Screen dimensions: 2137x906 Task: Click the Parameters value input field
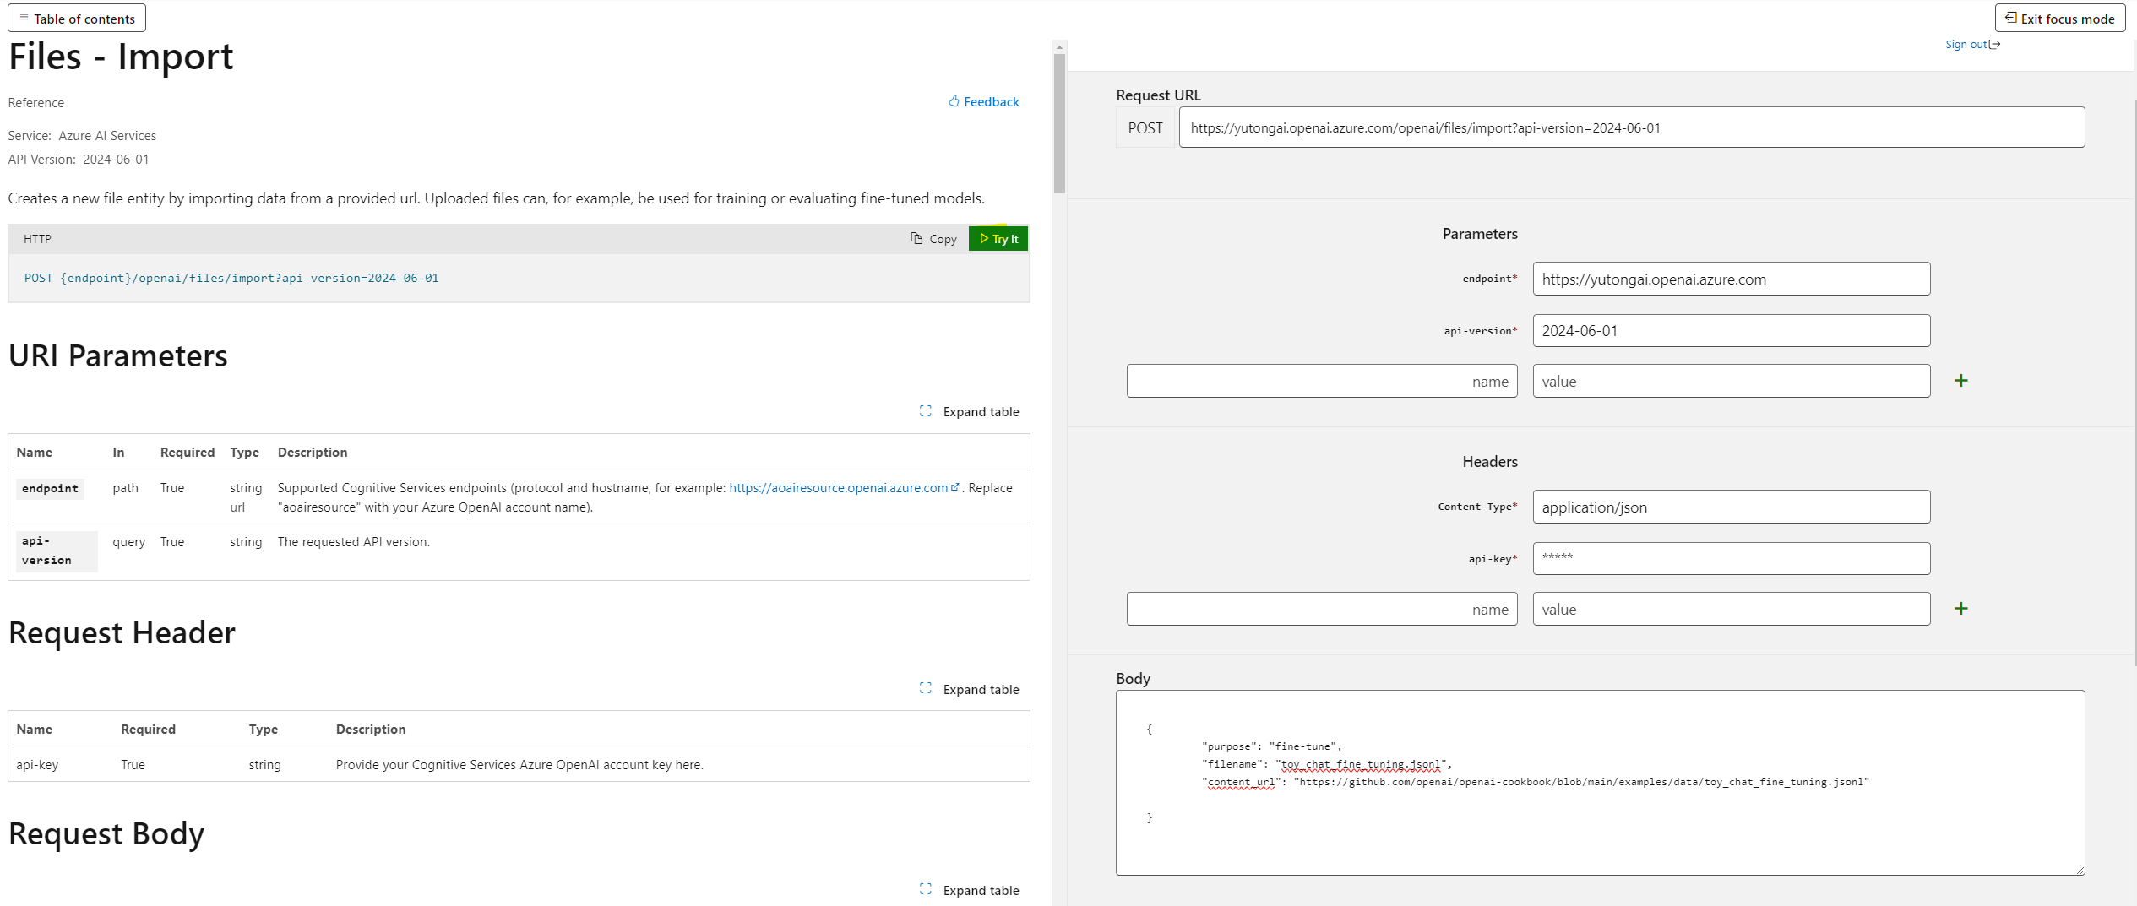(1731, 382)
